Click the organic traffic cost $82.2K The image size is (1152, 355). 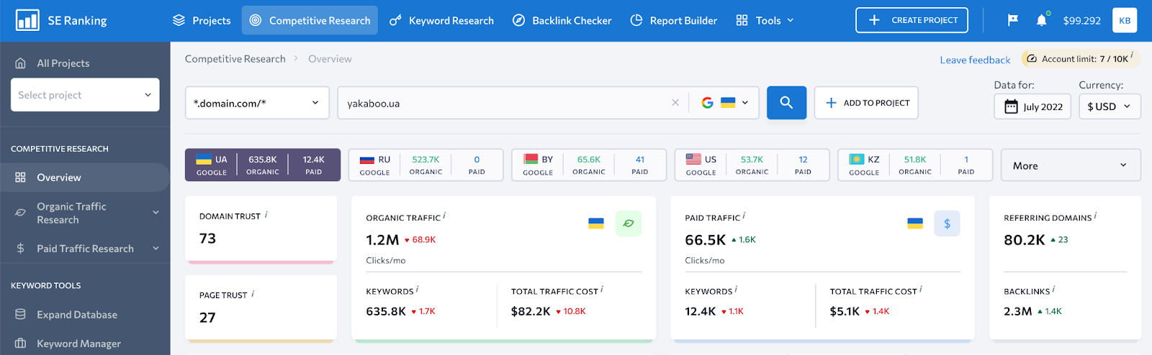[x=531, y=311]
